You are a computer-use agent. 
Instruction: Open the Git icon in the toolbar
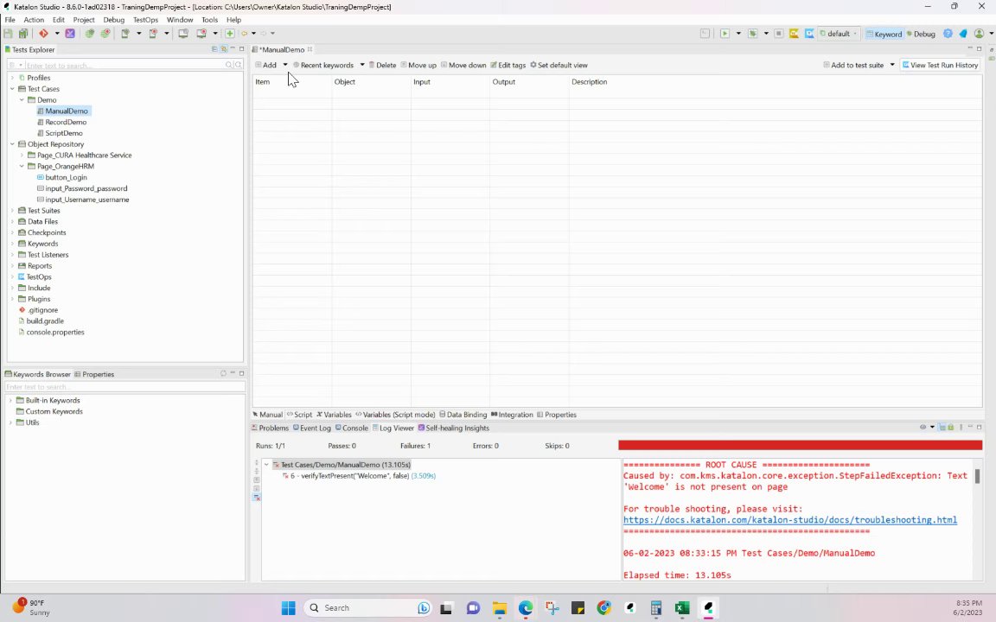click(x=43, y=34)
